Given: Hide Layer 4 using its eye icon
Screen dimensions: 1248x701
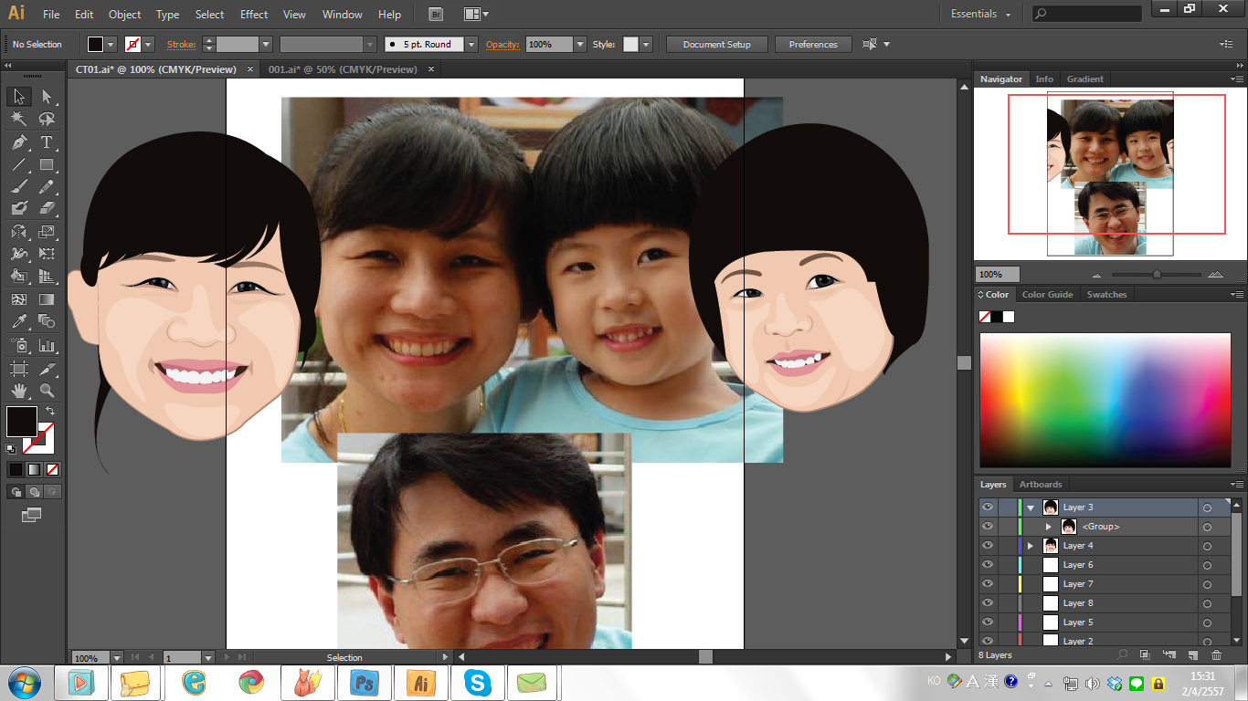Looking at the screenshot, I should click(x=987, y=546).
